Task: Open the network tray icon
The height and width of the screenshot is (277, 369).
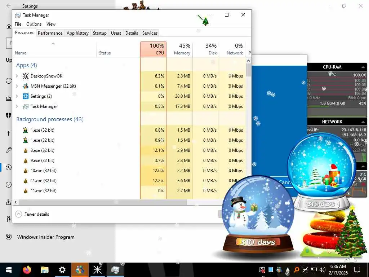Action: coord(314,270)
